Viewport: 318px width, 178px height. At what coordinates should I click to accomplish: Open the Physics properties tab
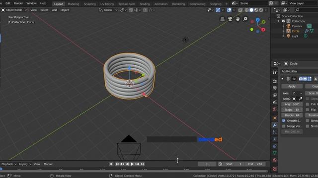click(x=275, y=139)
